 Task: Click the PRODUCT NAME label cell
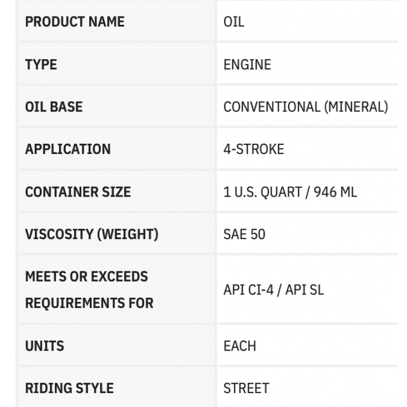75,22
